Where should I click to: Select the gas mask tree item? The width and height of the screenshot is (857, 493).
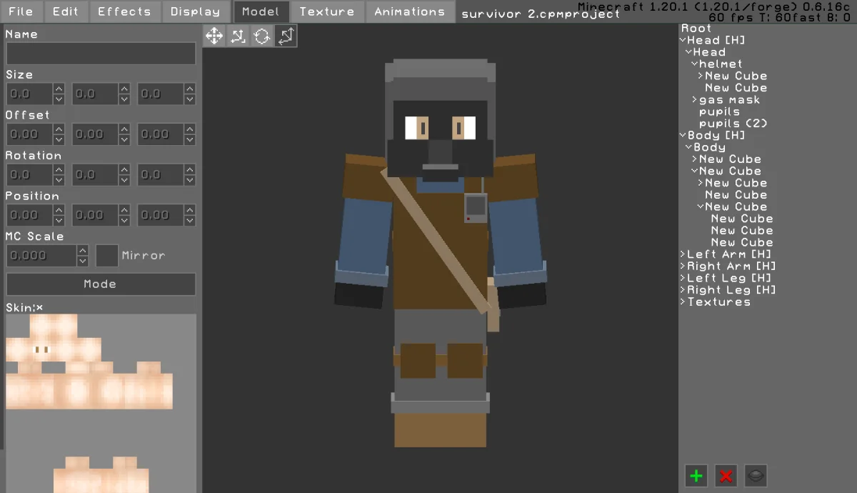point(730,100)
